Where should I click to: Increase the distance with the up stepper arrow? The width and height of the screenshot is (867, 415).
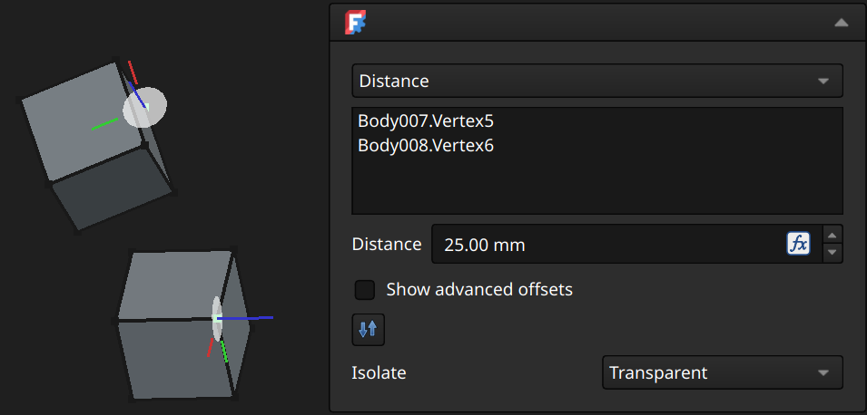coord(833,235)
